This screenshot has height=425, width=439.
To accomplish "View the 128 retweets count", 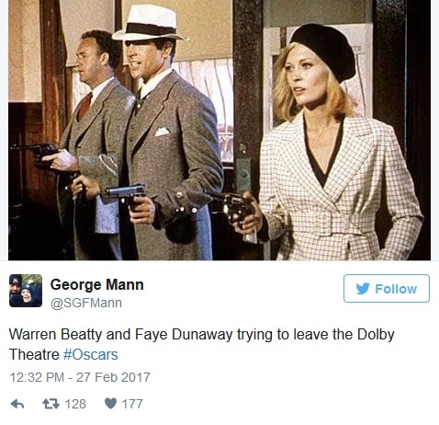I will 75,404.
